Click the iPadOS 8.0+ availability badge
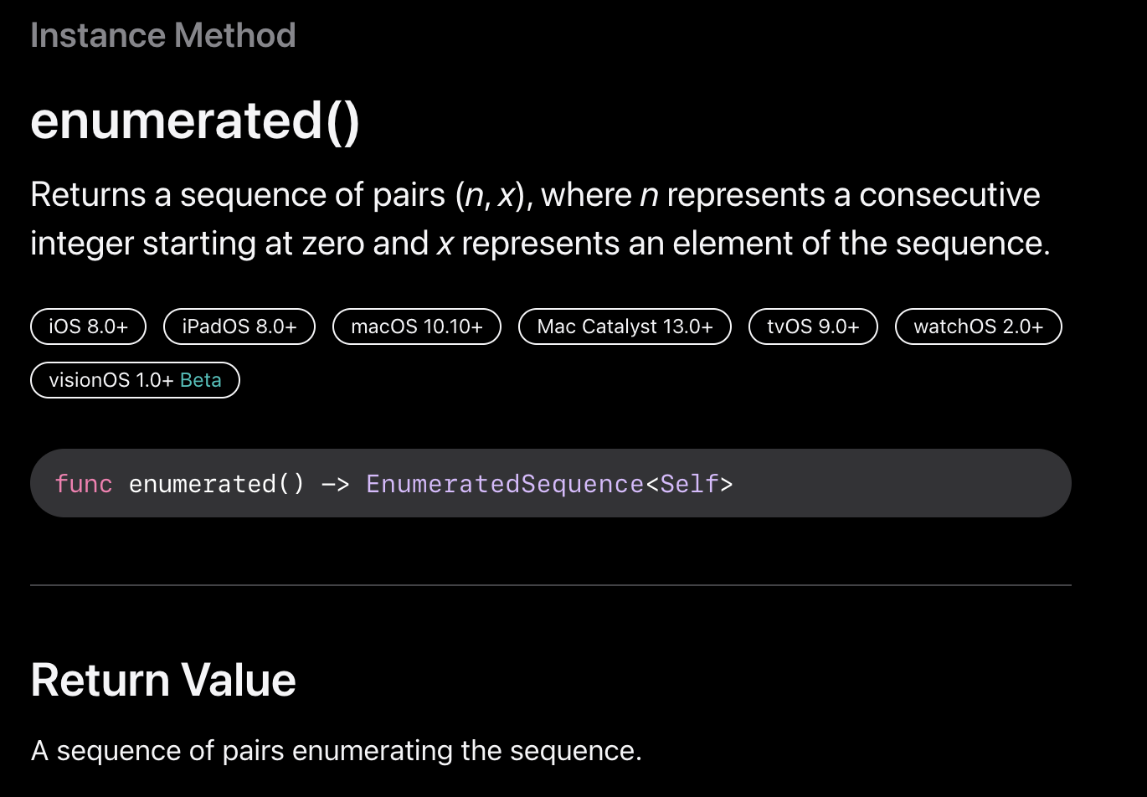Viewport: 1147px width, 797px height. [239, 327]
